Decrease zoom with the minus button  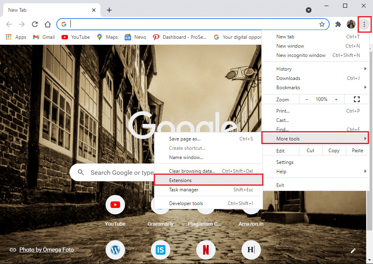pyautogui.click(x=307, y=99)
